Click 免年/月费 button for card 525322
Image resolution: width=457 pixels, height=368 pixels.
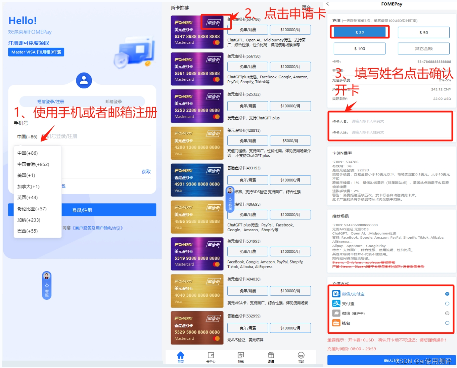(x=248, y=106)
